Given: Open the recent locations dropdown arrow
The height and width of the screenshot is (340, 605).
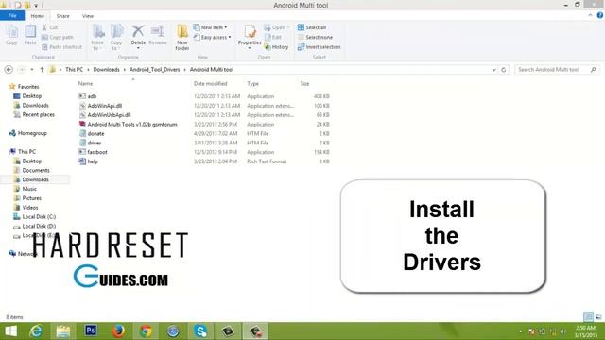Looking at the screenshot, I should (31, 69).
